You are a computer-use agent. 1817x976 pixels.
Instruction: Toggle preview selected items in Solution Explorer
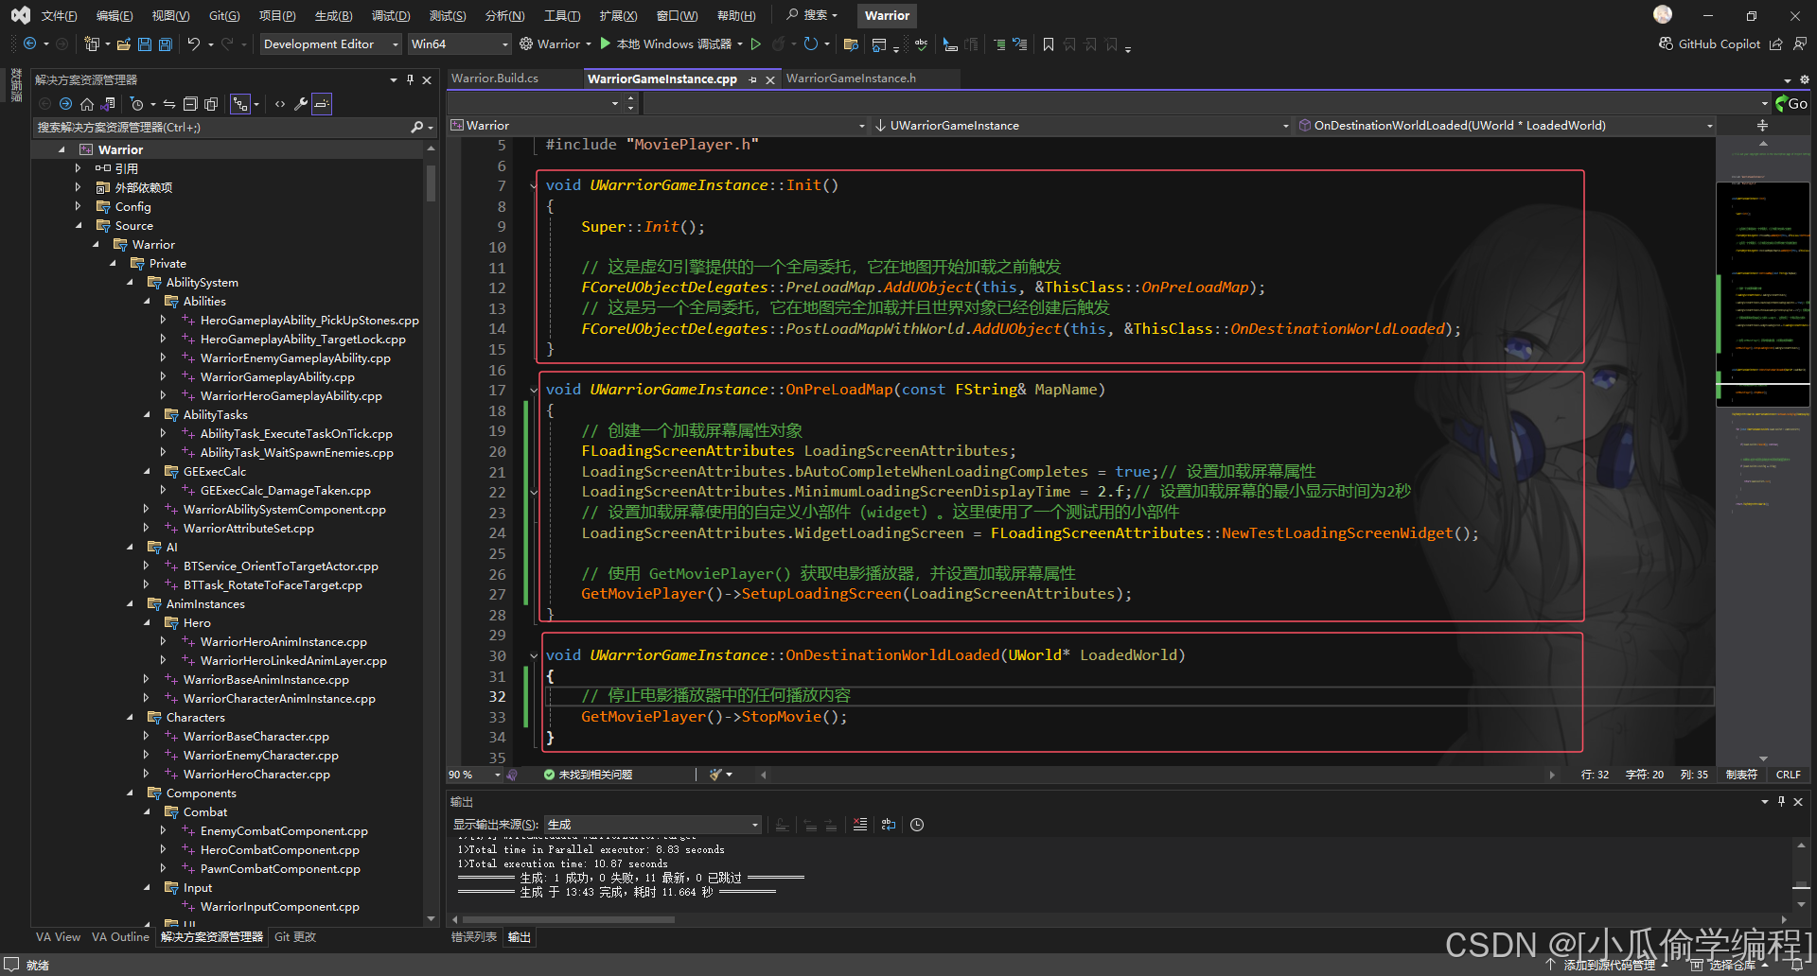(322, 104)
